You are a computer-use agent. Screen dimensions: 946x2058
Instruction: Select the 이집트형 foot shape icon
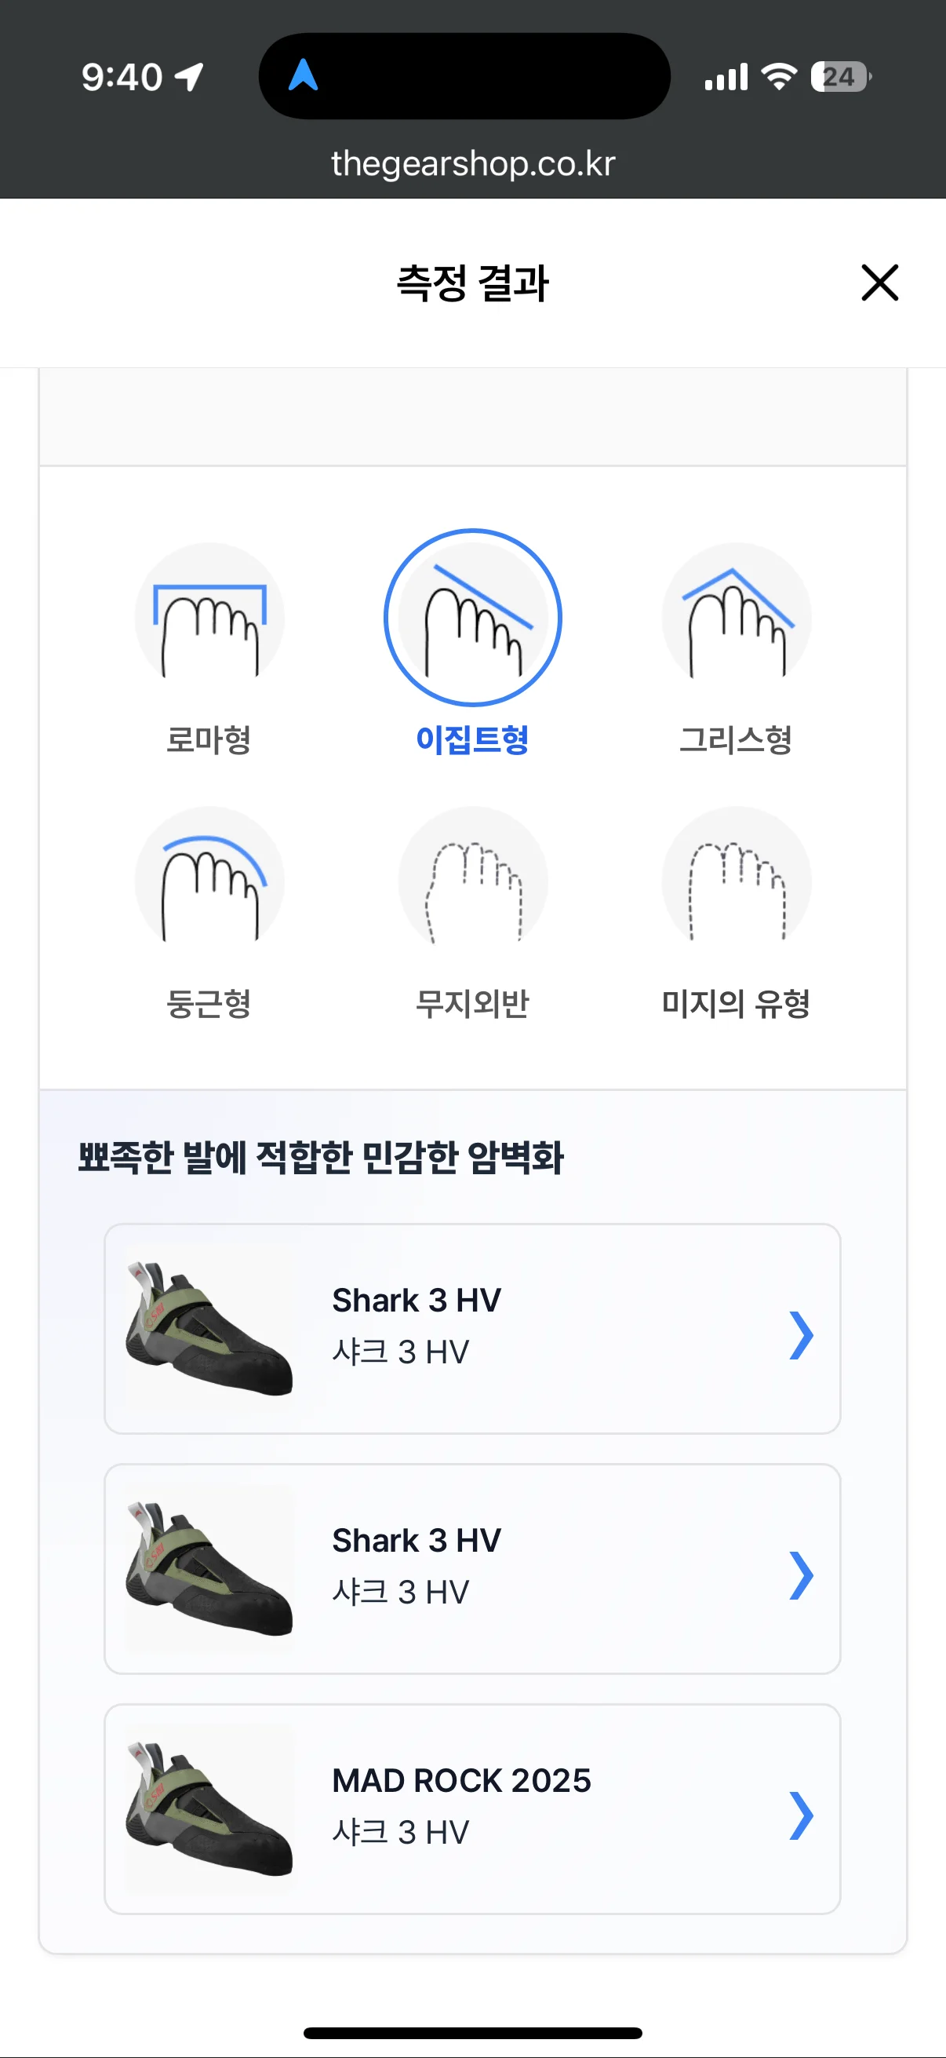[472, 618]
